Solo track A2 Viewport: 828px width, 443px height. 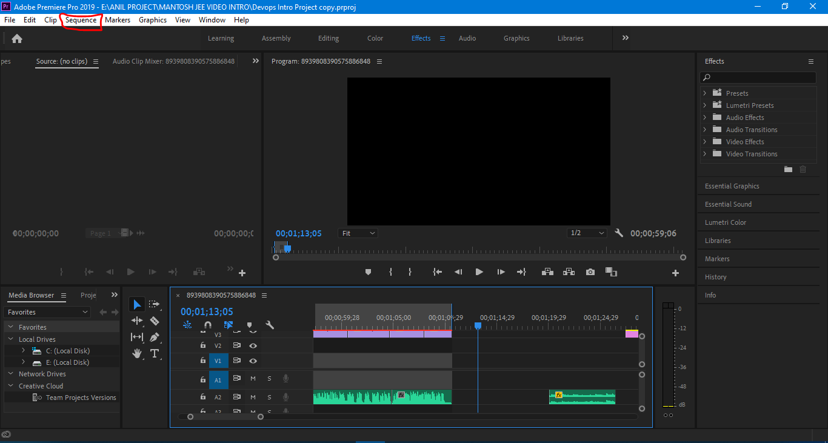click(269, 397)
